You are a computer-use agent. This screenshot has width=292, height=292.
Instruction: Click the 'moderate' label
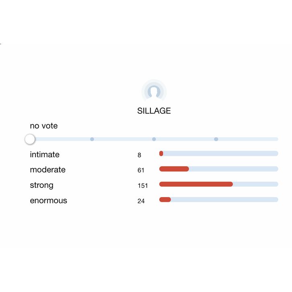tap(47, 170)
